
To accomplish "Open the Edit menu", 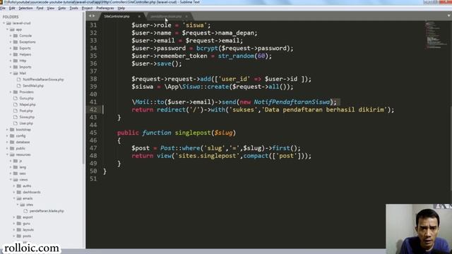I will pos(12,8).
